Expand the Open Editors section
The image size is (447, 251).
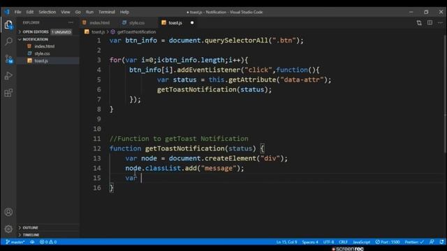[x=45, y=32]
